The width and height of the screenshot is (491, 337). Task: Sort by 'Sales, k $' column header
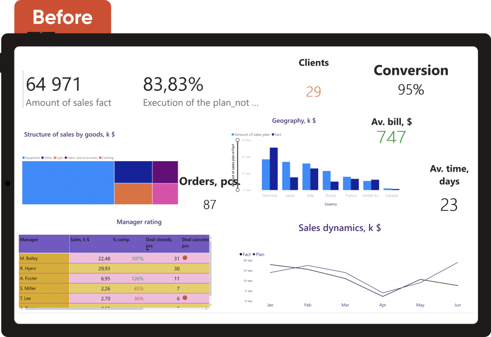coord(80,240)
